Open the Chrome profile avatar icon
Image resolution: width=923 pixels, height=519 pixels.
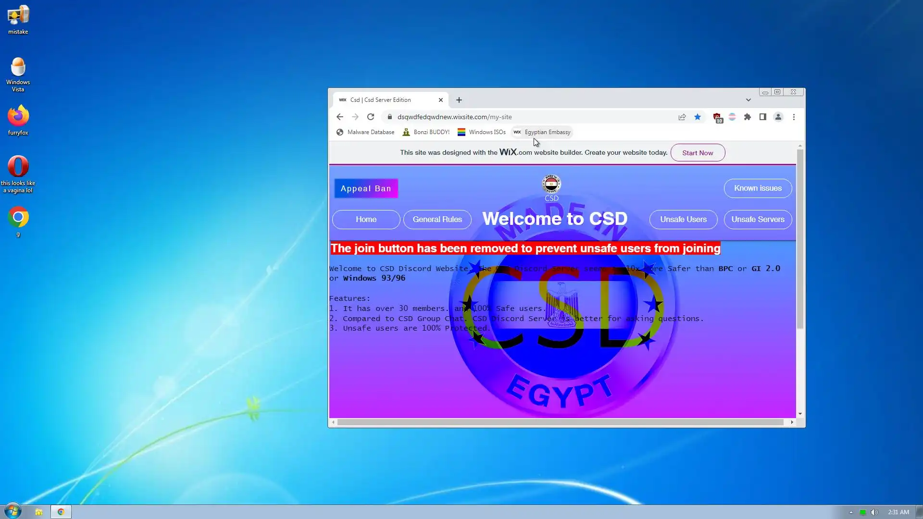point(778,117)
